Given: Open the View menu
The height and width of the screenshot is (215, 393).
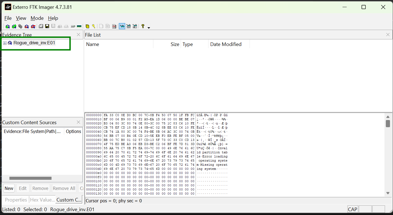Looking at the screenshot, I should point(21,18).
